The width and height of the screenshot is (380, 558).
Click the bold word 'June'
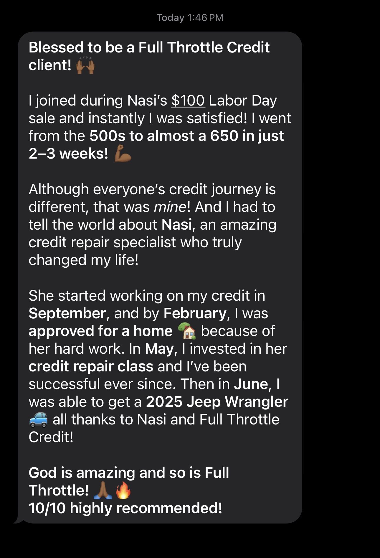tap(251, 384)
